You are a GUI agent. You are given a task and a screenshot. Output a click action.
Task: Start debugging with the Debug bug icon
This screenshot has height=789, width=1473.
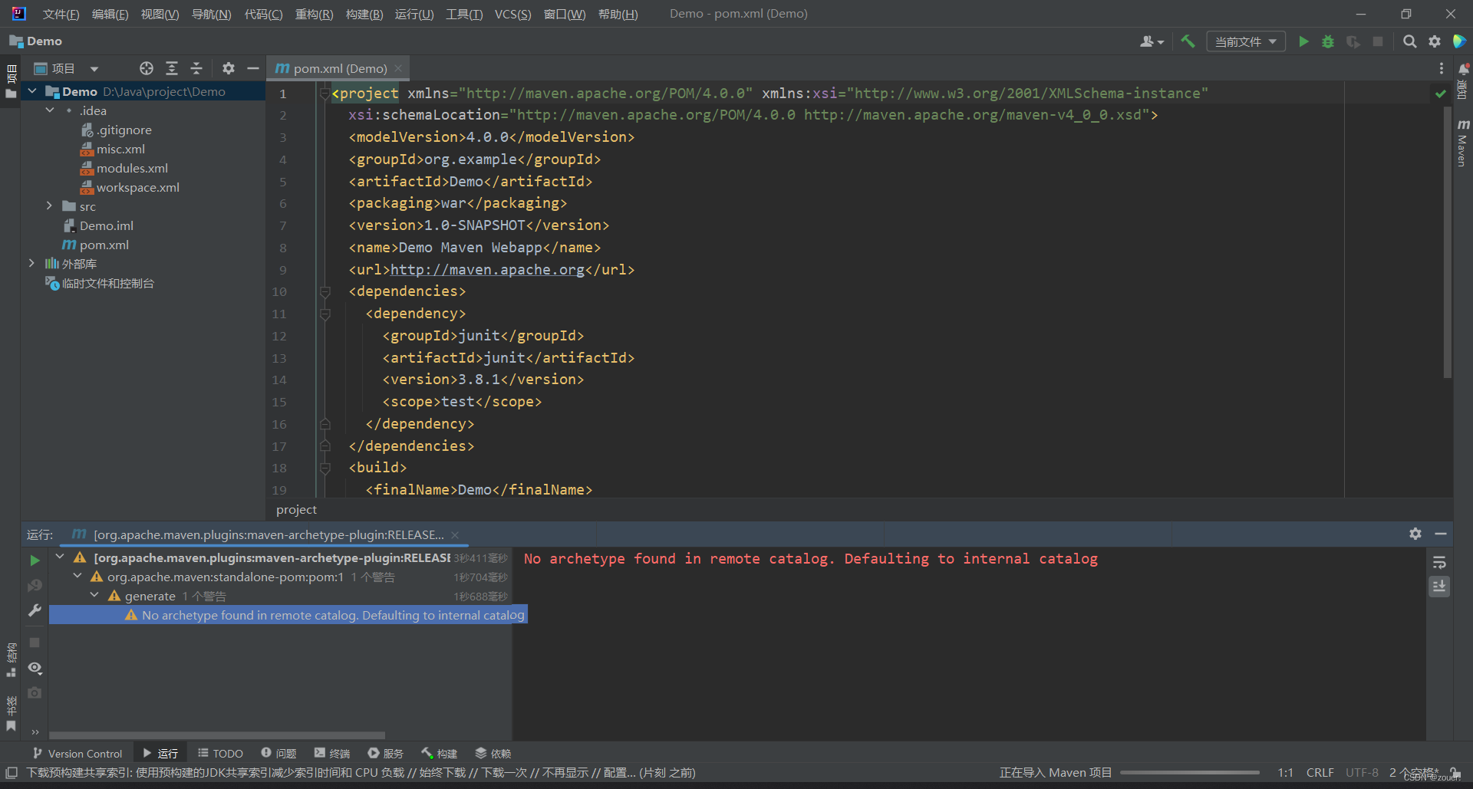[x=1328, y=41]
